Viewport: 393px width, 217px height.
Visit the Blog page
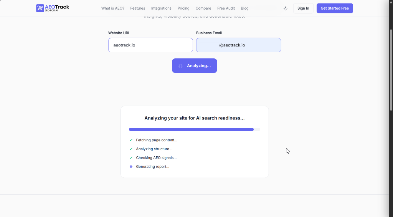pos(244,8)
